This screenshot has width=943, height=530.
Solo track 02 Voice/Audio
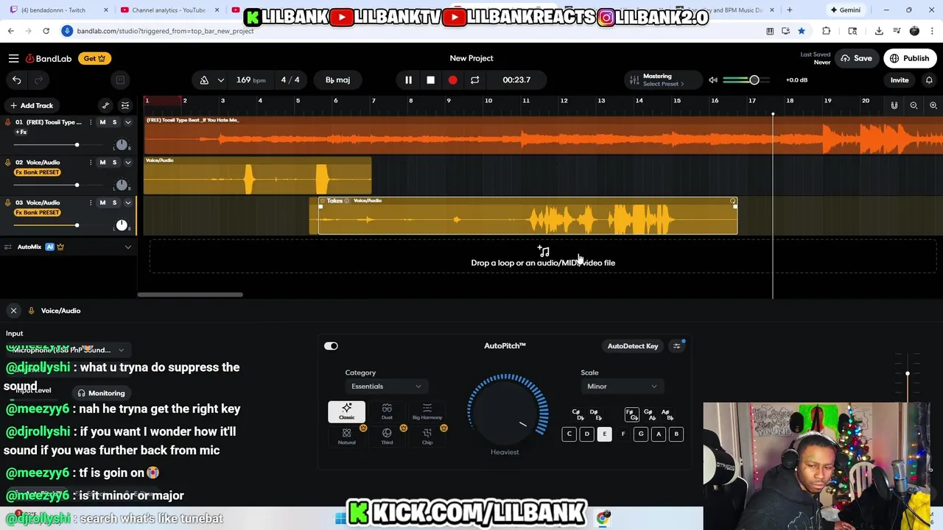point(114,162)
